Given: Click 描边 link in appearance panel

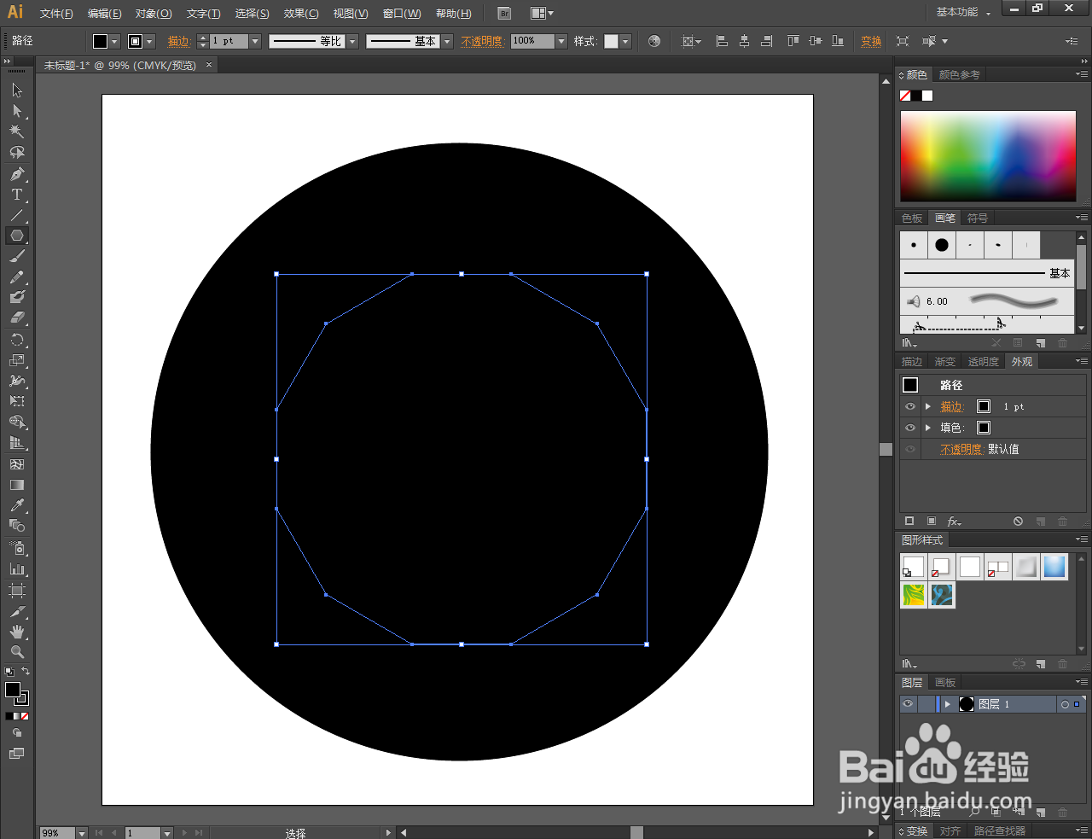Looking at the screenshot, I should pos(951,406).
